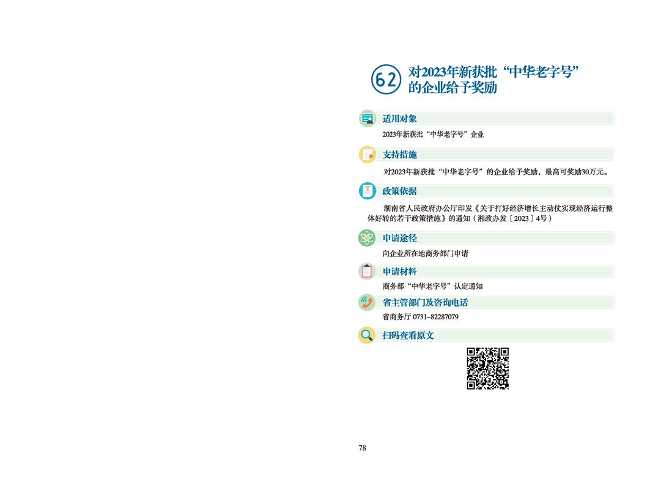This screenshot has height=485, width=647.
Task: Click the sentence ending 最高可奖励30万元
Action: (497, 172)
